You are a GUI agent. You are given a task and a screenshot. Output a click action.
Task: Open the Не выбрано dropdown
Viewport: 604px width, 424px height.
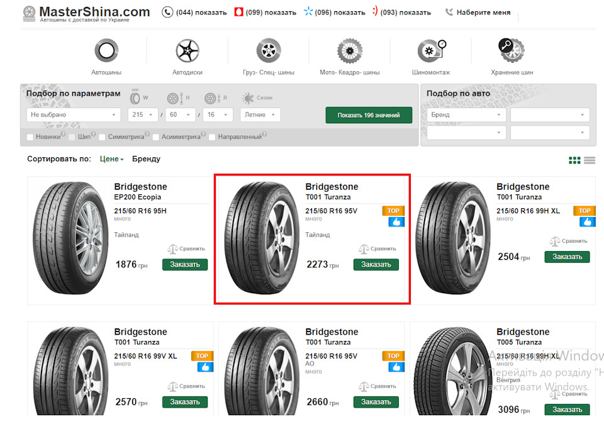pos(74,114)
